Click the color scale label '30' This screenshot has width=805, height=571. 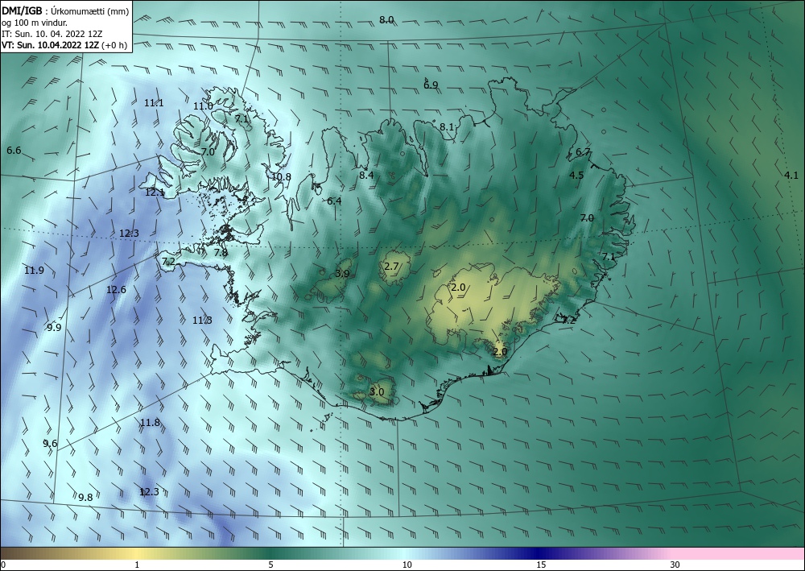(675, 565)
